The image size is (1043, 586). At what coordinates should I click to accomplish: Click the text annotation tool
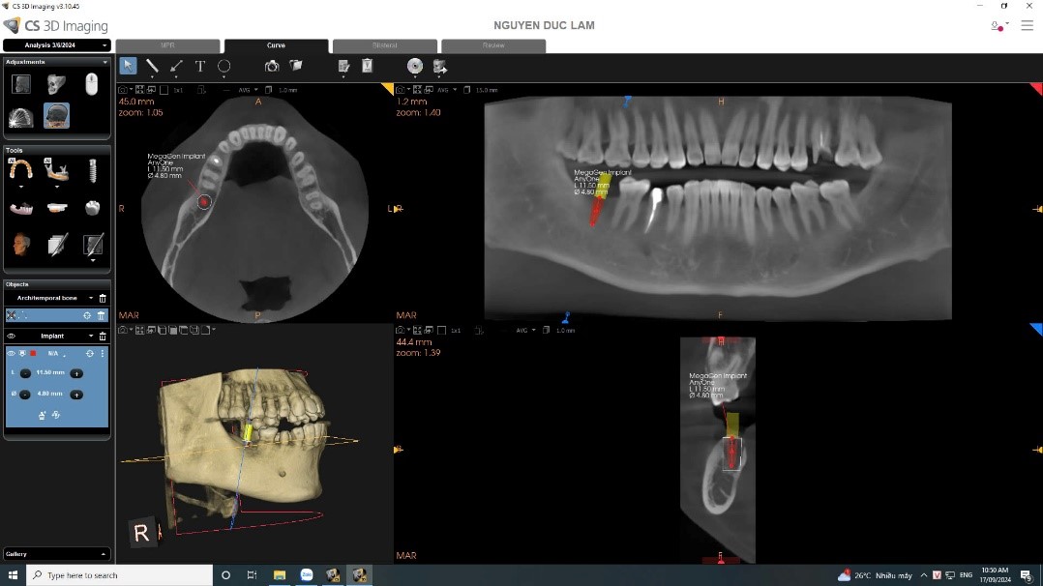point(200,67)
